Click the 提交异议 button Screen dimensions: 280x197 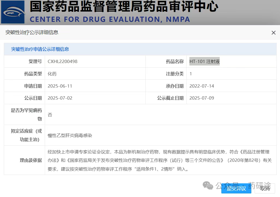tap(236, 189)
